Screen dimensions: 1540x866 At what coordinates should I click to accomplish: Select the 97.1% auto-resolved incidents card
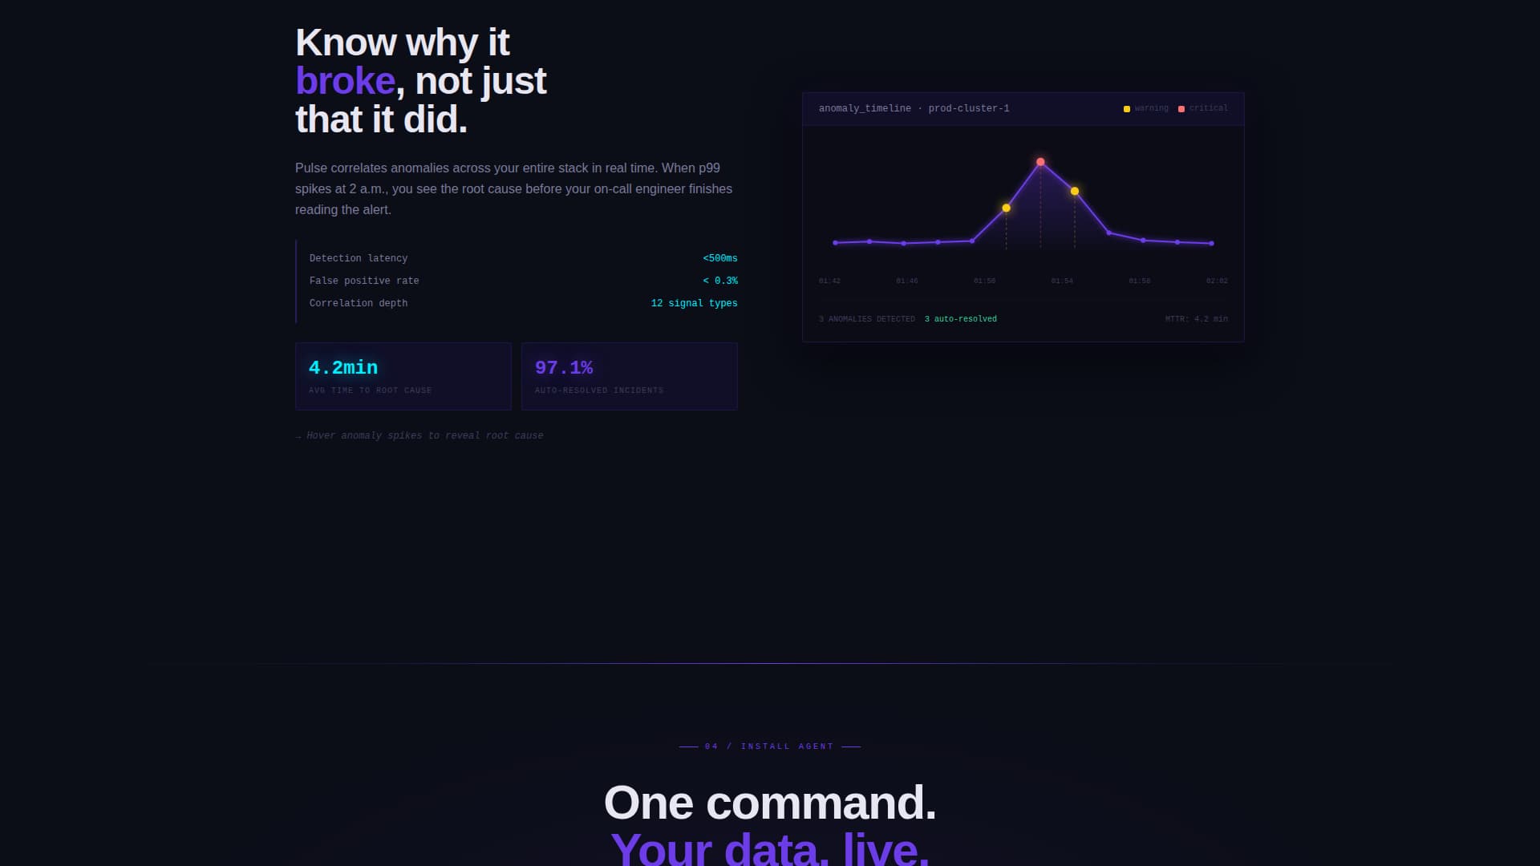[x=630, y=376]
